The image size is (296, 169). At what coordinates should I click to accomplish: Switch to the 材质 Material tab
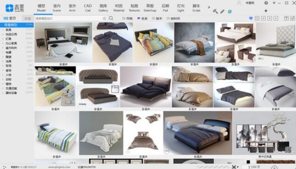coord(119,8)
